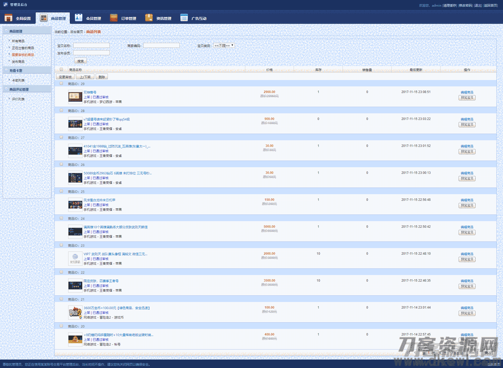
Task: Click the 资讯管理 book icon
Action: pos(149,18)
